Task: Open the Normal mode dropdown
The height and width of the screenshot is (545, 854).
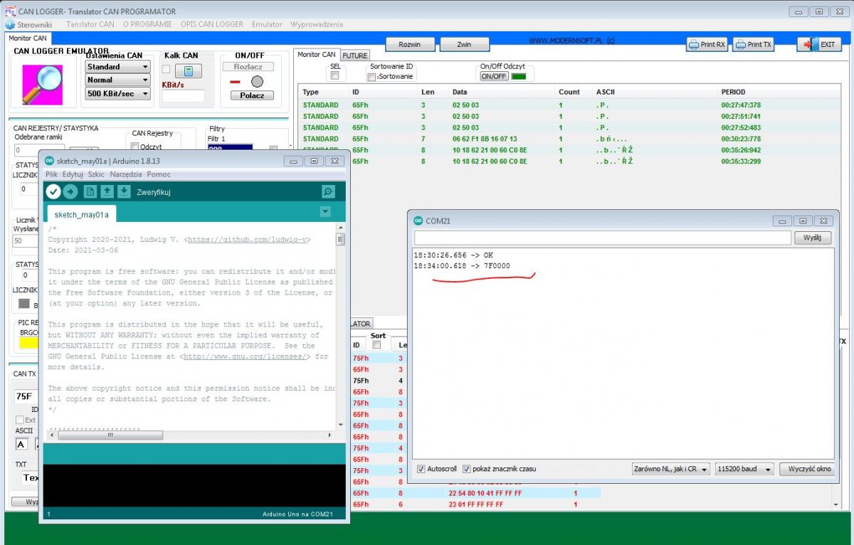Action: tap(117, 80)
